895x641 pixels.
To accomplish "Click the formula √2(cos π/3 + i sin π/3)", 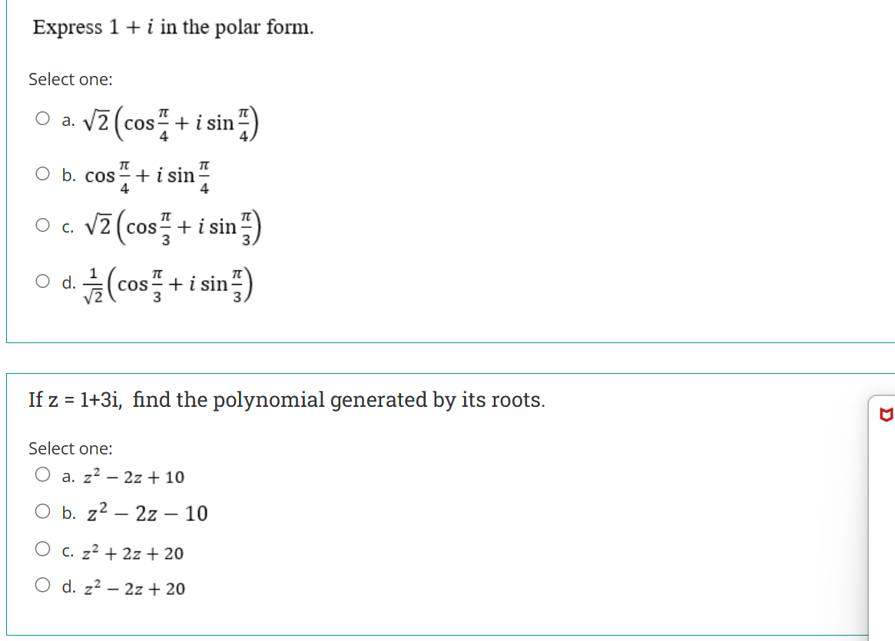I will coord(173,227).
